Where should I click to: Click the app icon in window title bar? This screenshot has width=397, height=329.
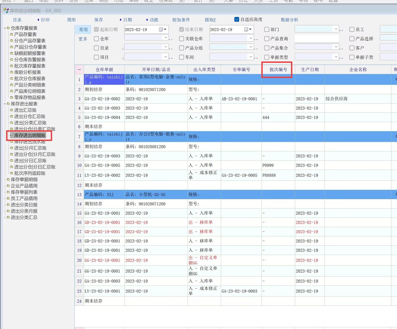pyautogui.click(x=6, y=11)
